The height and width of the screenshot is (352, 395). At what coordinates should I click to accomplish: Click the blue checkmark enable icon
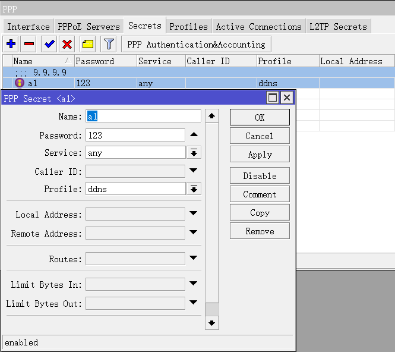(50, 44)
